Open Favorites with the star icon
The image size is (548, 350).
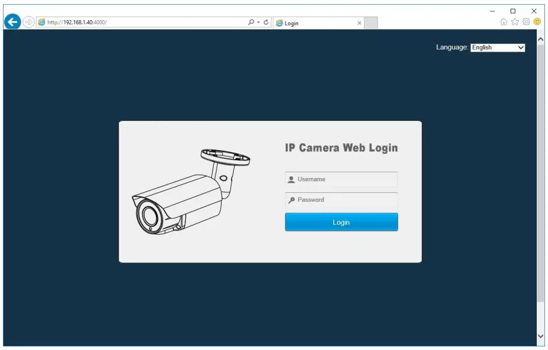point(515,22)
